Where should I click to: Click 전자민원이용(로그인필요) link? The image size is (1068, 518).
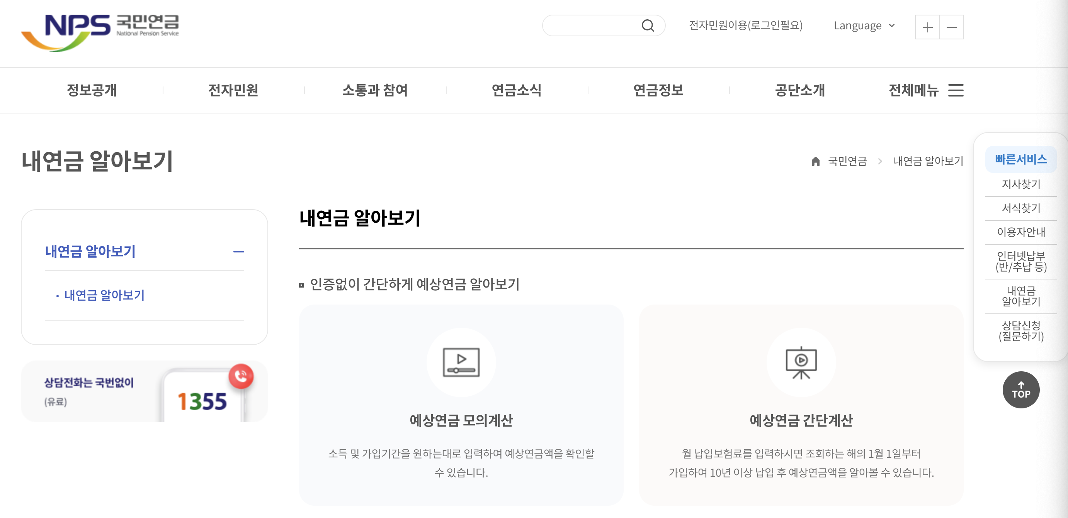tap(745, 26)
